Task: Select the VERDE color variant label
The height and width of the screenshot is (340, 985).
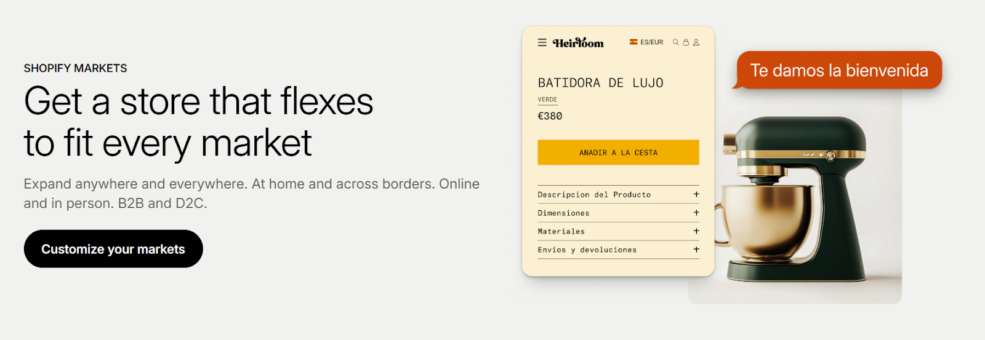Action: 547,100
